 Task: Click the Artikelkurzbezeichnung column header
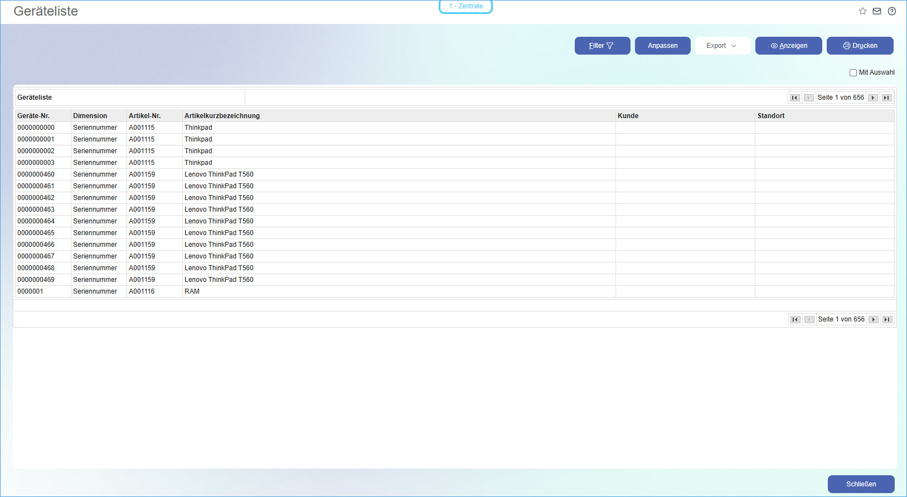click(x=222, y=116)
